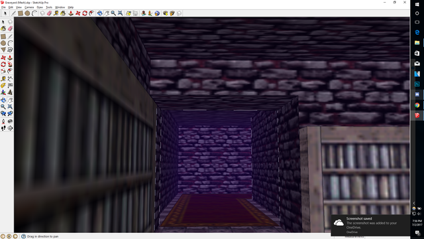Image resolution: width=424 pixels, height=239 pixels.
Task: Open the Window menu
Action: pyautogui.click(x=60, y=7)
